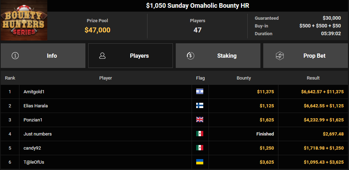The image size is (349, 170).
Task: Click T@leOfUs's Ukraine flag icon
Action: point(200,162)
